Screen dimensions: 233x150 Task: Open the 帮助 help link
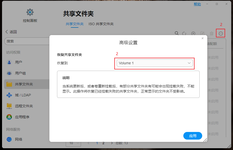click(x=197, y=4)
